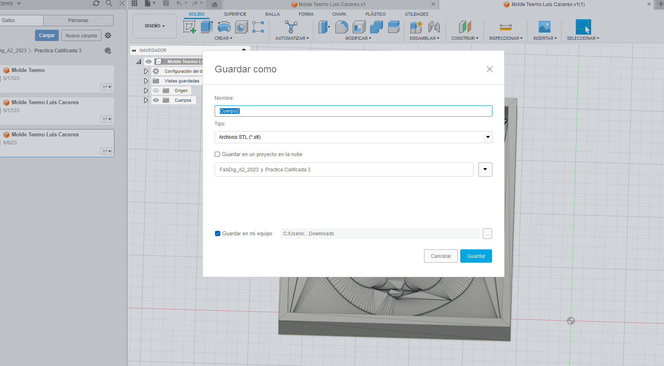Open the MODIFICAR dropdown menu
664x366 pixels.
(x=358, y=38)
